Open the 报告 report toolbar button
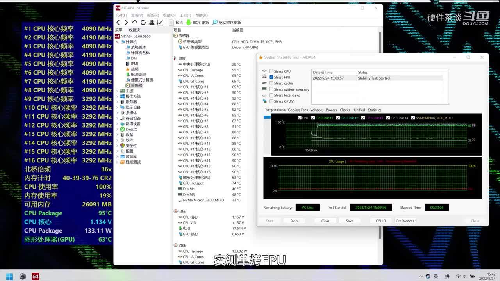Screen dimensions: 500x281 click(176, 22)
